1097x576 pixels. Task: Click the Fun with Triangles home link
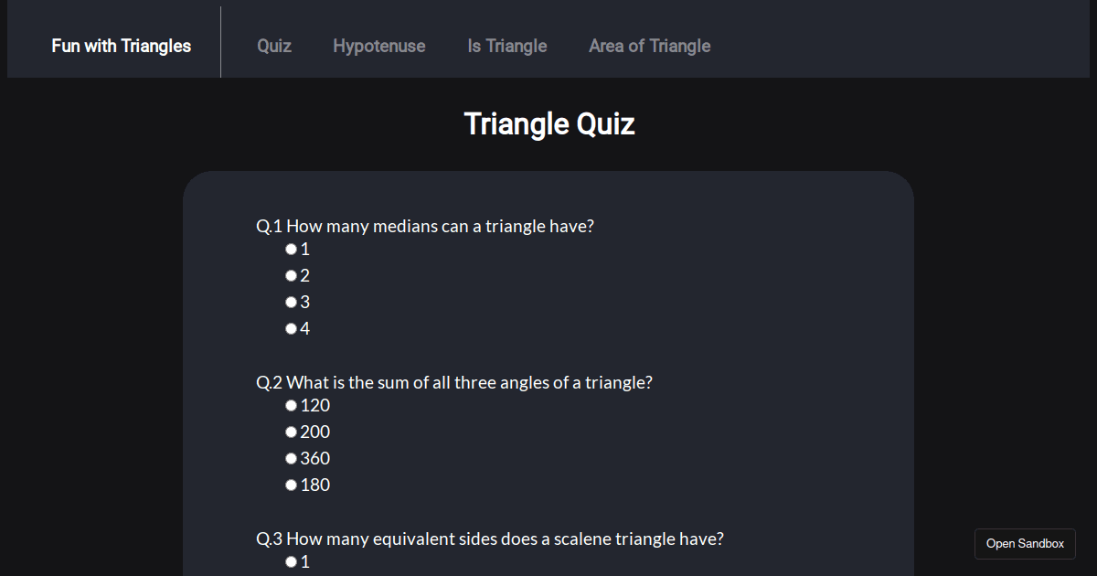(121, 45)
